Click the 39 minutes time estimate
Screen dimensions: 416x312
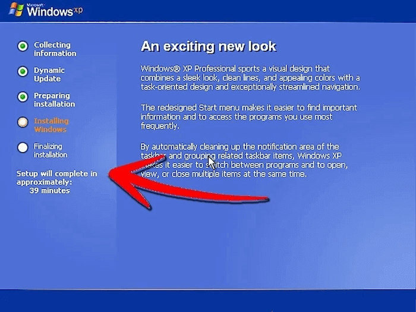tap(50, 191)
